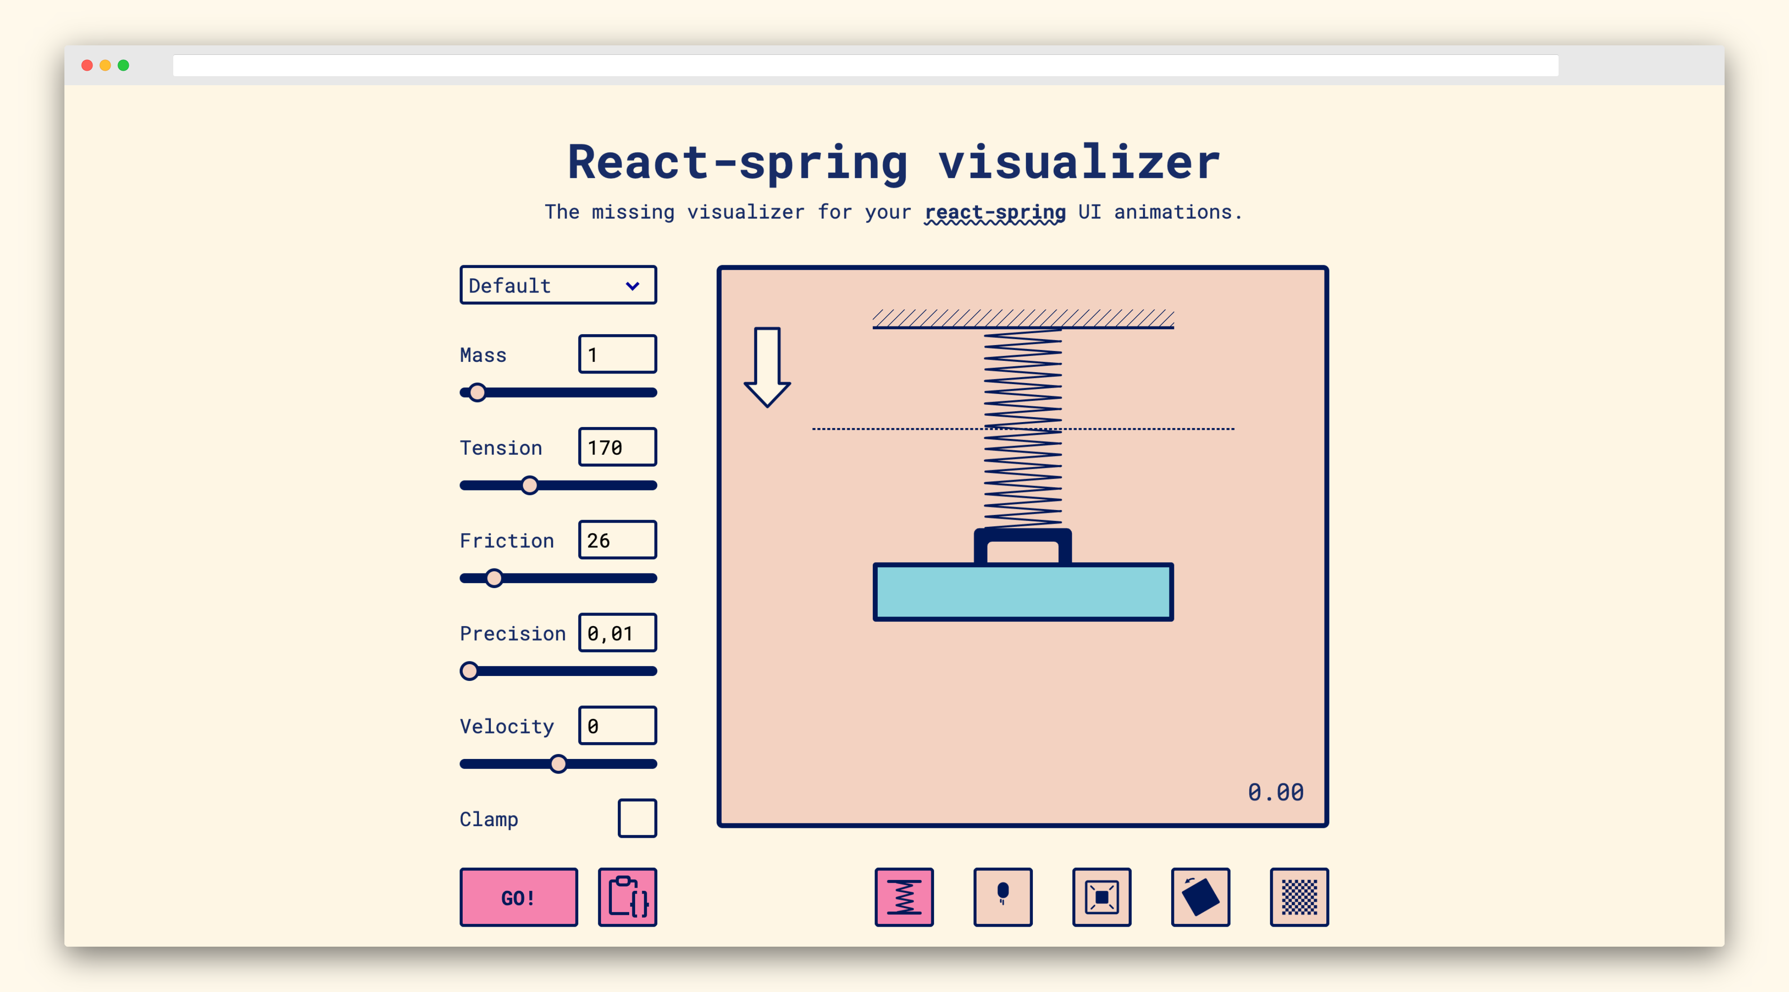Click the yellow minimize window button
This screenshot has width=1789, height=992.
tap(105, 65)
